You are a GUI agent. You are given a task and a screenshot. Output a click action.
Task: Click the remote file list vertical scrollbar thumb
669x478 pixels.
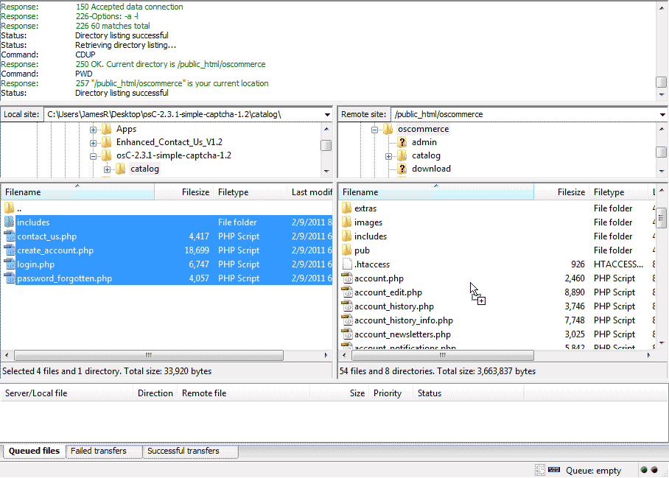point(662,218)
